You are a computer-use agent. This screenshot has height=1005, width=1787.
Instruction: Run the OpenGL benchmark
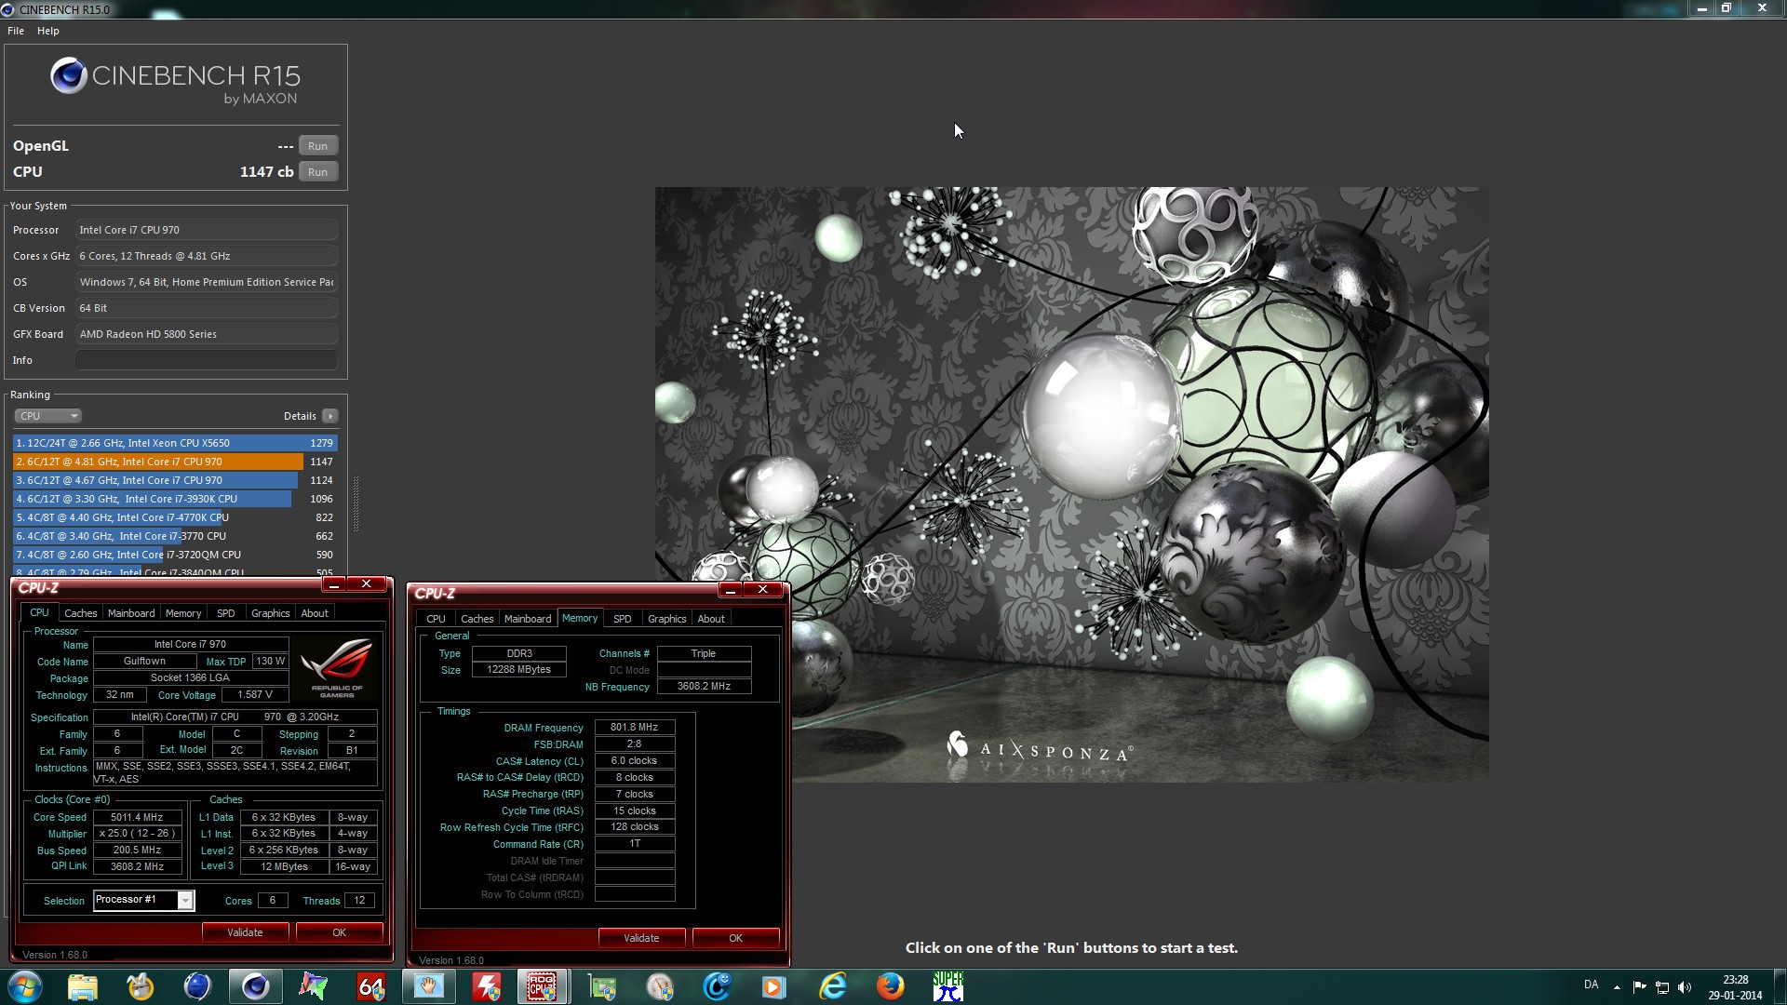317,146
